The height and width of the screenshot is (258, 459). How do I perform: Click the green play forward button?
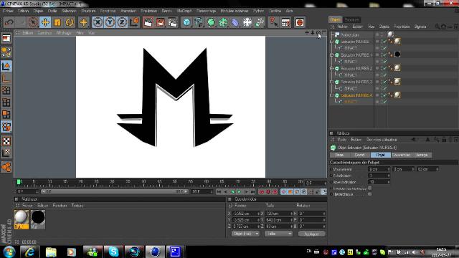(x=239, y=192)
